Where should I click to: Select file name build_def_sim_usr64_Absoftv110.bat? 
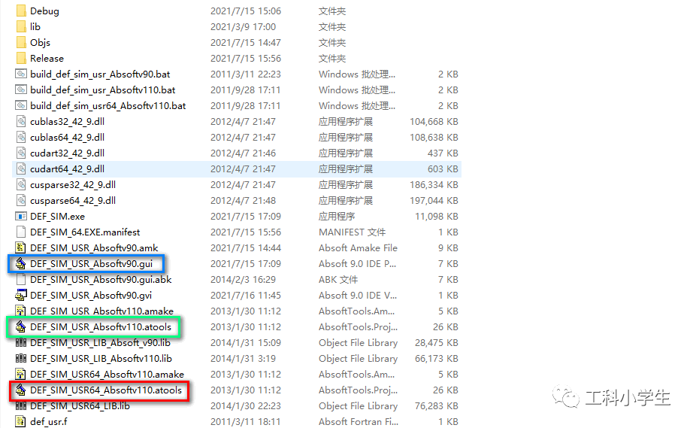click(107, 105)
